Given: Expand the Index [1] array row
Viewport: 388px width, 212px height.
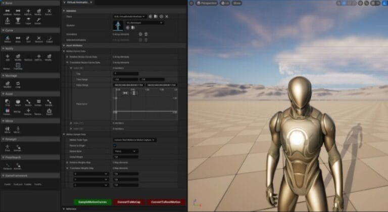Looking at the screenshot, I should (x=71, y=123).
